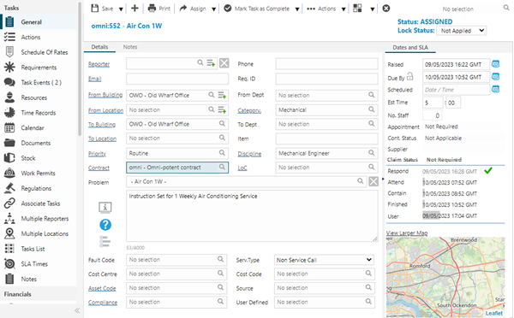Image resolution: width=514 pixels, height=318 pixels.
Task: Click View Larger Map link
Action: pyautogui.click(x=407, y=233)
